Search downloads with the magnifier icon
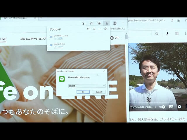This screenshot has width=187, height=140. click(x=94, y=29)
